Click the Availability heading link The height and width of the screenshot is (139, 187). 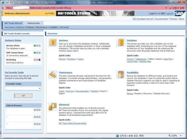point(133,72)
